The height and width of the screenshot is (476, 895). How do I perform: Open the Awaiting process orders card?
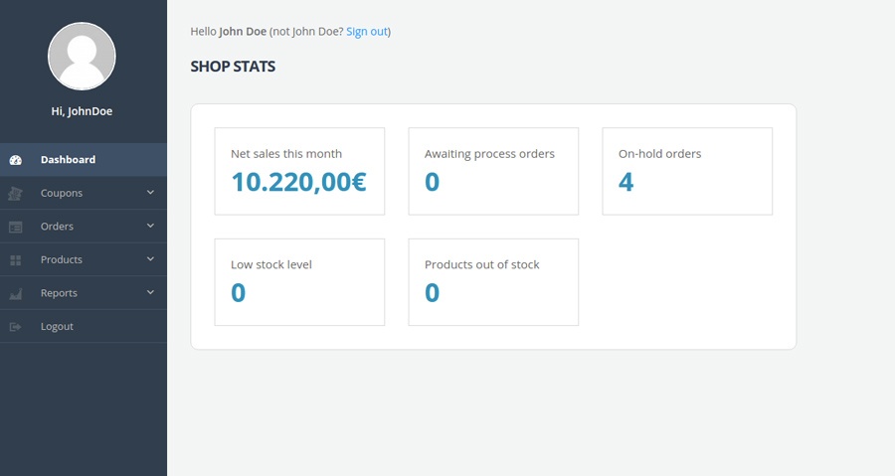point(493,171)
